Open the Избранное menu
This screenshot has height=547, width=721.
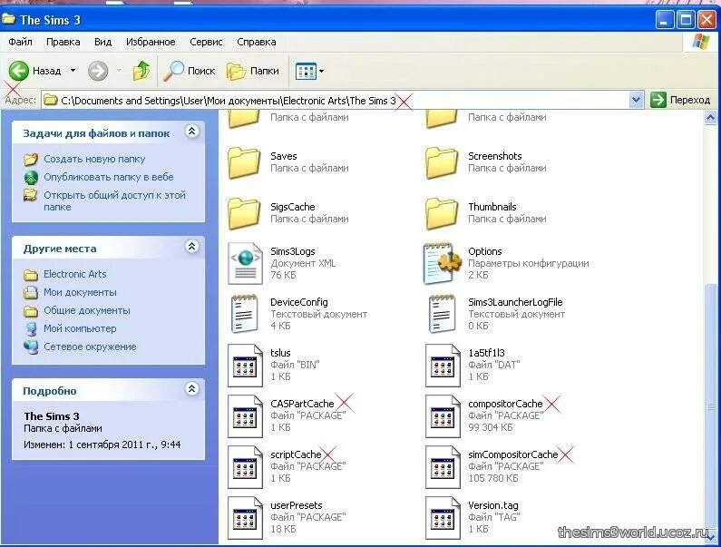(151, 42)
